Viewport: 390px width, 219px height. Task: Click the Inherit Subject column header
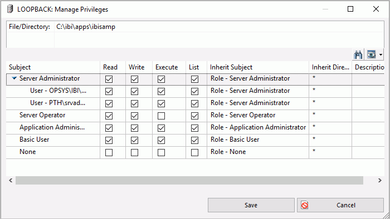(258, 67)
